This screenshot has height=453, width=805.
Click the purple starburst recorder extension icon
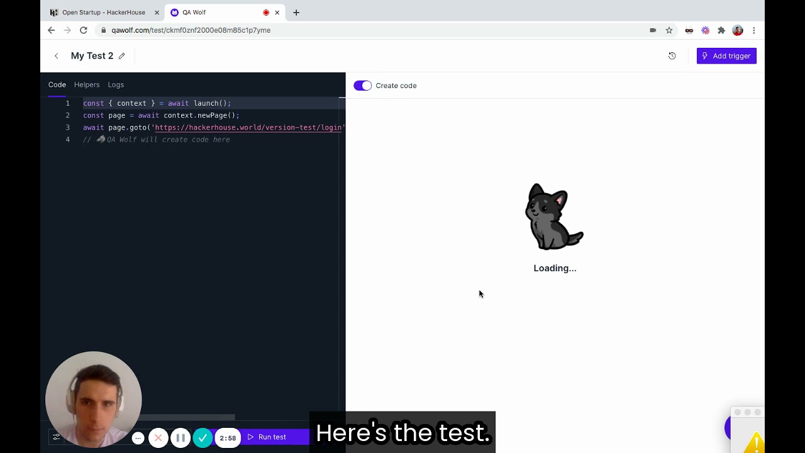pyautogui.click(x=705, y=30)
